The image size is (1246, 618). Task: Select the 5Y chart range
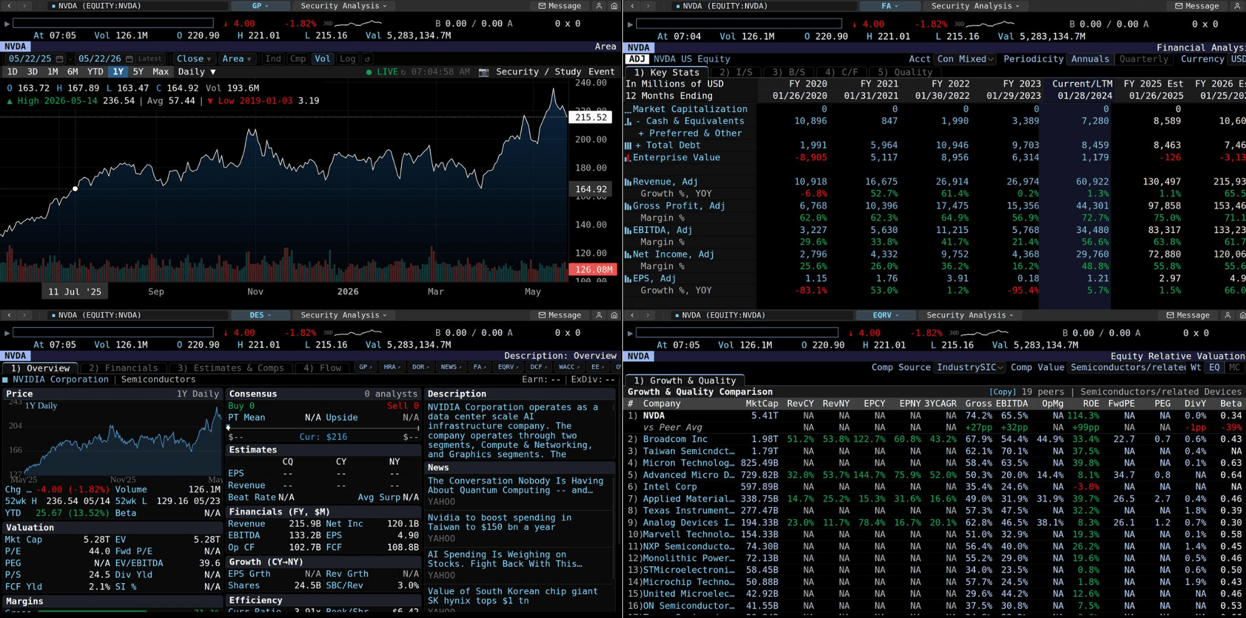click(x=138, y=72)
